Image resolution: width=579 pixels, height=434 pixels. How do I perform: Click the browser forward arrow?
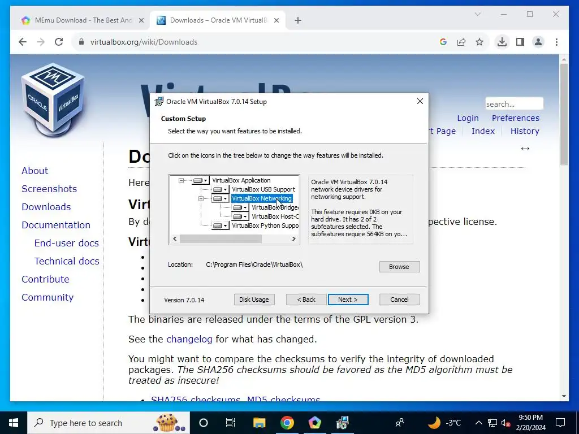(x=41, y=42)
